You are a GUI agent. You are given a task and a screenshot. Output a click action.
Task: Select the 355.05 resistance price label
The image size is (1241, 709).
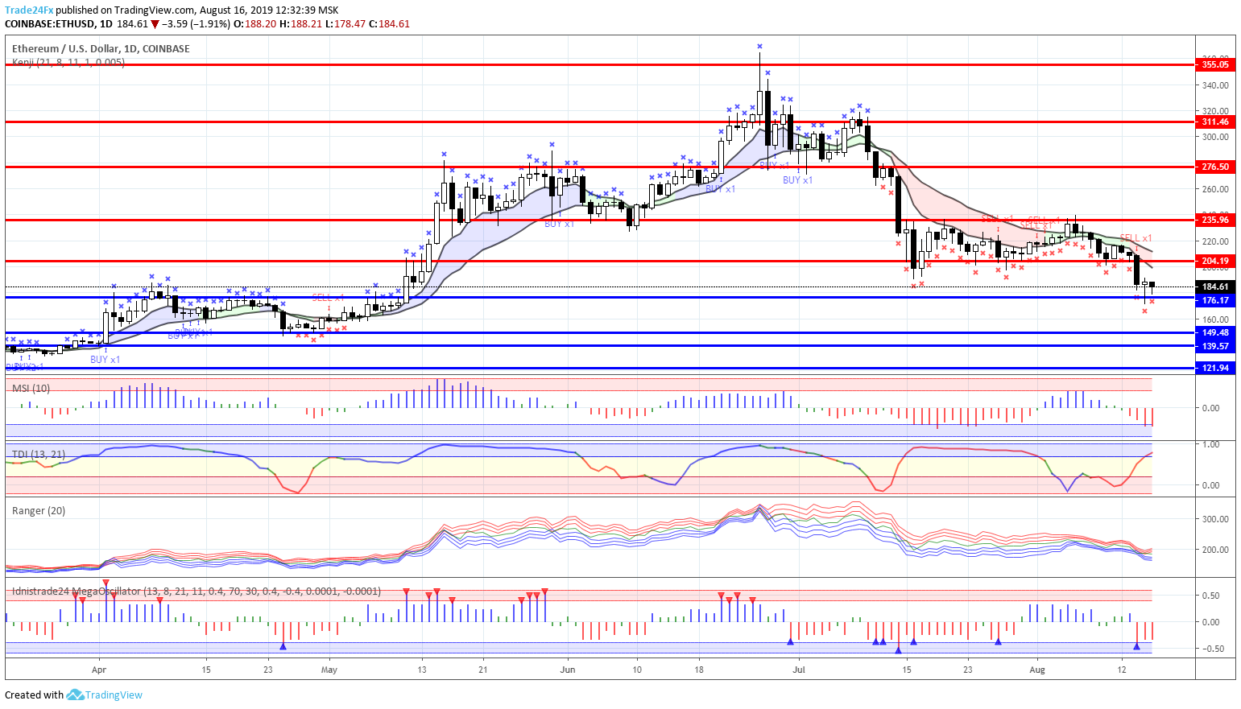coord(1215,64)
